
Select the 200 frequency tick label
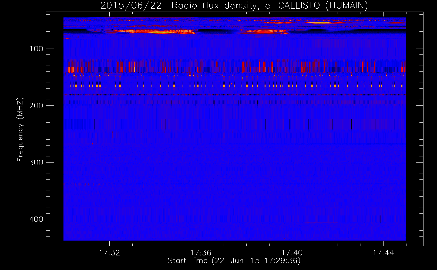(x=36, y=106)
